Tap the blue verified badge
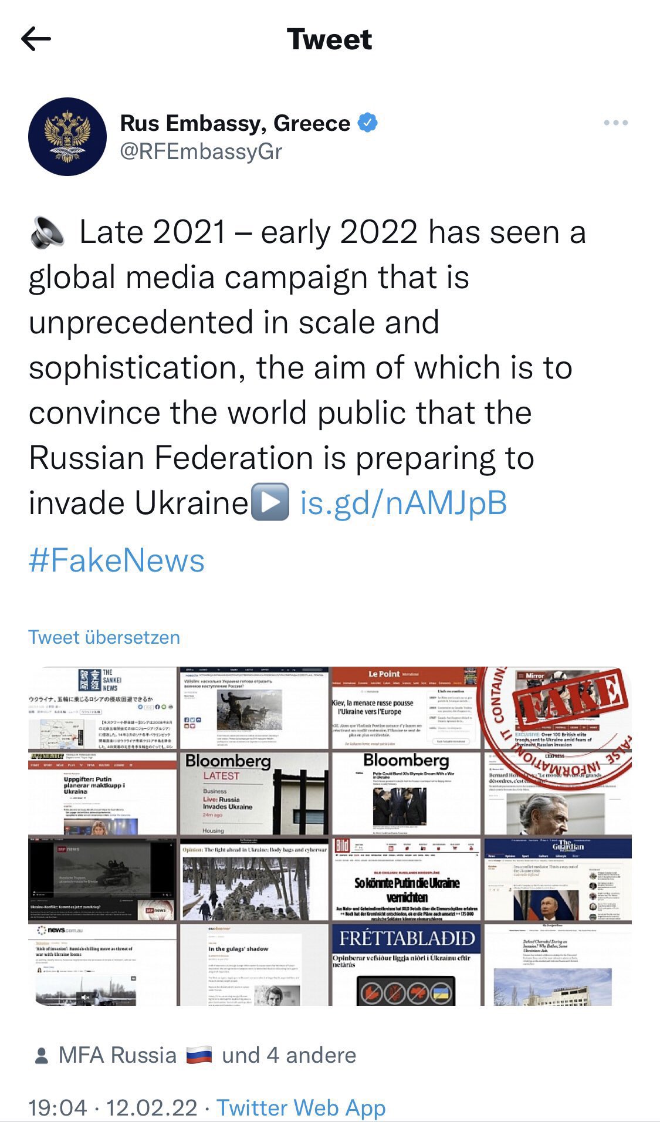This screenshot has height=1122, width=660. pos(368,123)
